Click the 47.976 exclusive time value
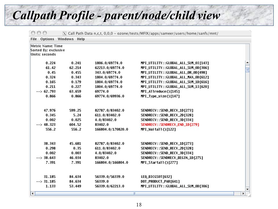Image resolution: width=278 pixels, height=209 pixels. pos(50,110)
